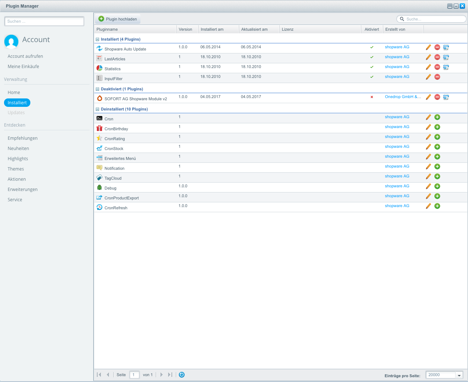Screen dimensions: 468x382
Task: Toggle the activated checkmark for Shopware Auto Update
Action: (x=372, y=47)
